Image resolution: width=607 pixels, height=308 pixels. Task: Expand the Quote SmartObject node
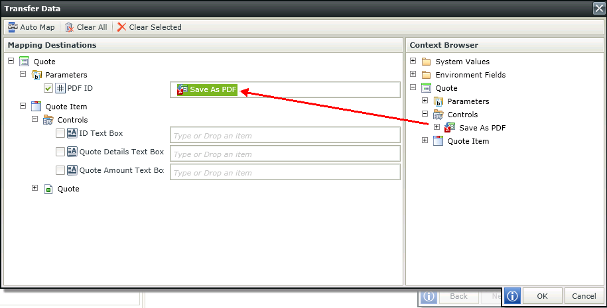(35, 188)
